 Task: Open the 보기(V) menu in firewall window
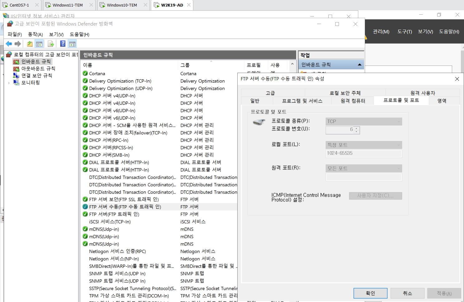click(x=56, y=34)
